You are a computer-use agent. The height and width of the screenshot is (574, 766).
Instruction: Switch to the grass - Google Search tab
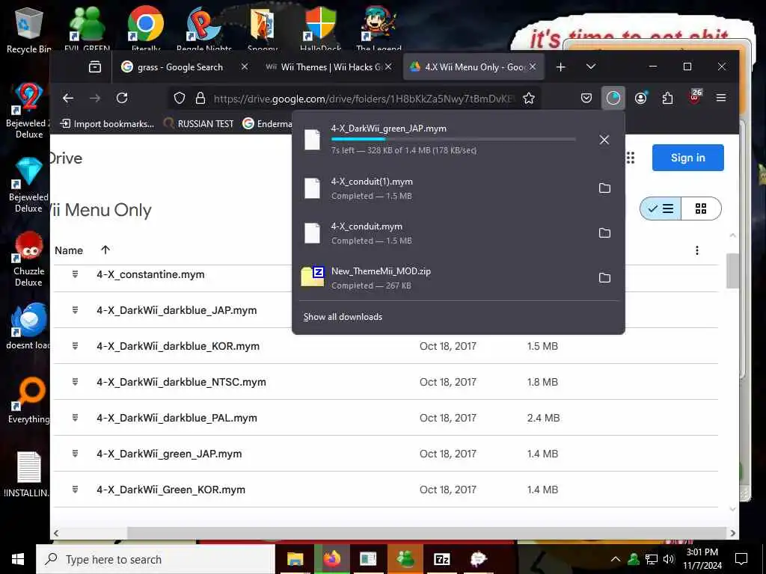(x=180, y=67)
